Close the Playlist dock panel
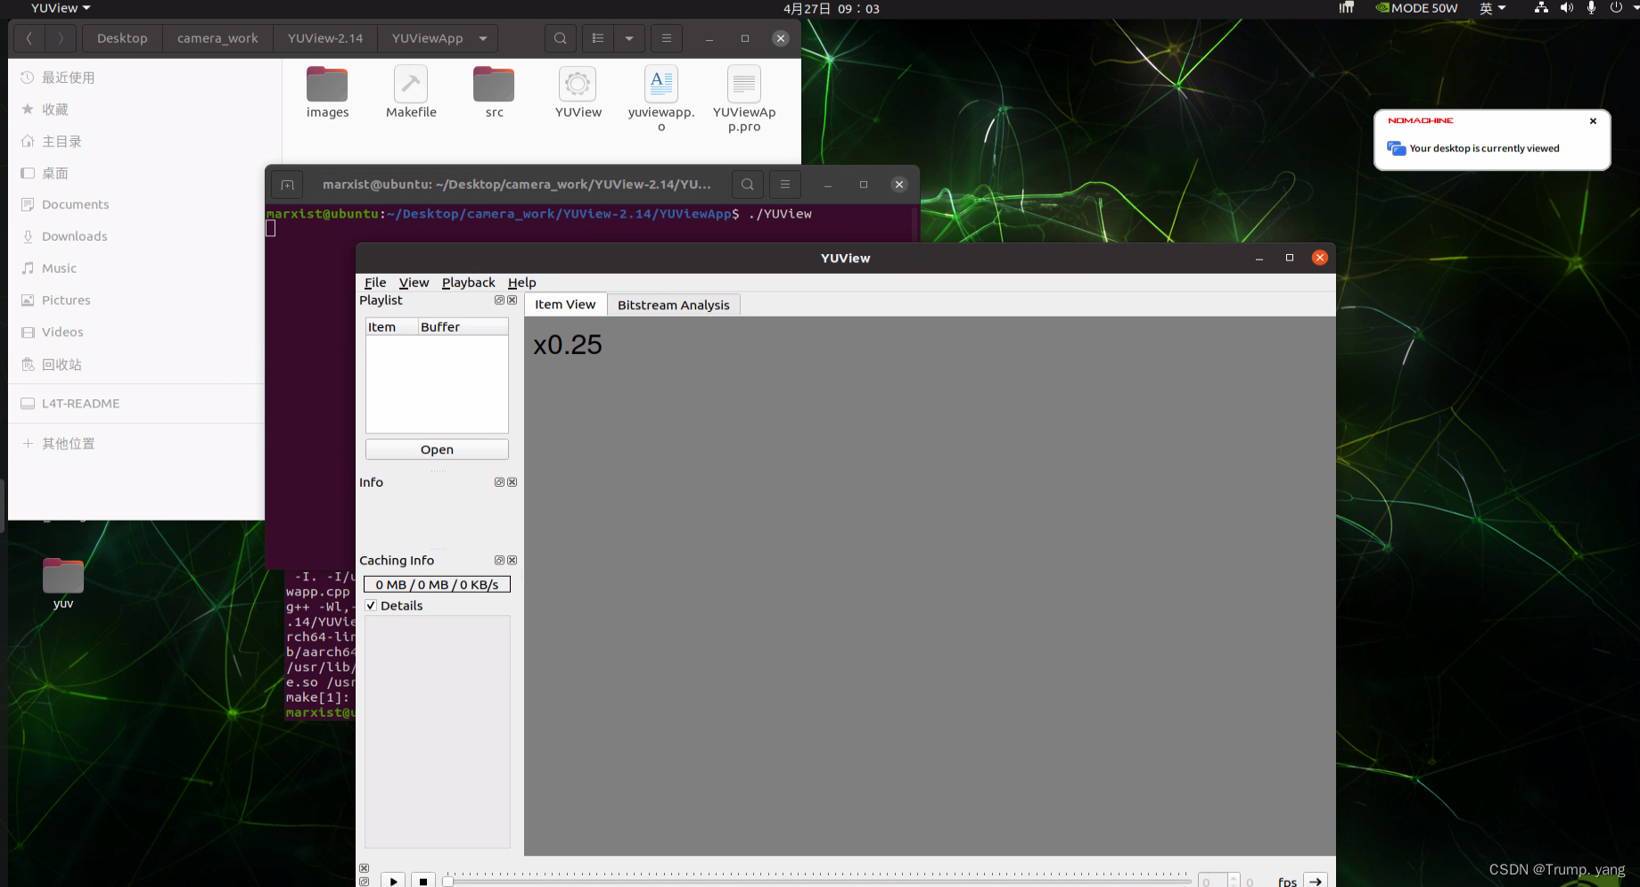Screen dimensions: 1640x887 pos(512,300)
